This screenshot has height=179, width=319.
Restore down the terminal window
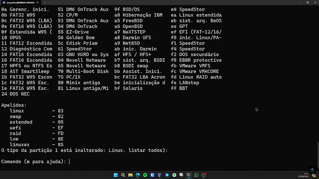tap(307, 2)
